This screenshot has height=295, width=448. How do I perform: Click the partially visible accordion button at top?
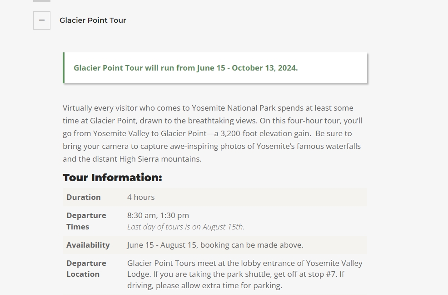coord(42,1)
